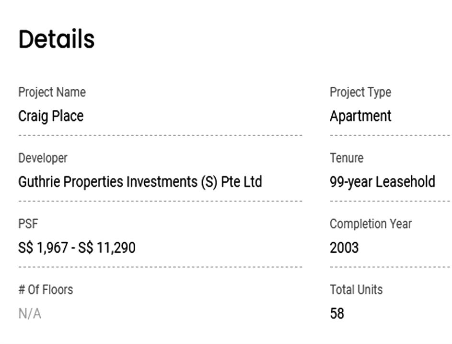The height and width of the screenshot is (344, 452).
Task: Select the S$ 1,967 - S$ 11,290 price range
Action: point(77,248)
